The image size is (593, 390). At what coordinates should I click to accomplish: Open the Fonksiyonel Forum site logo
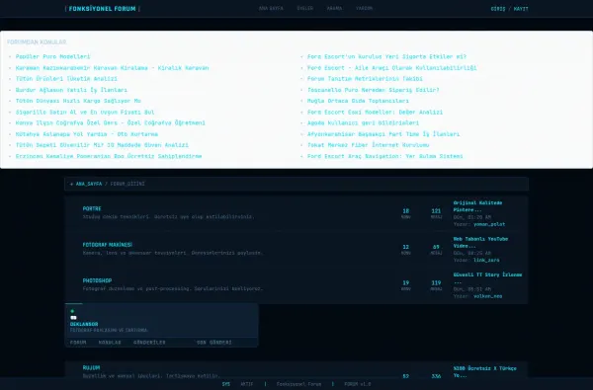click(102, 8)
